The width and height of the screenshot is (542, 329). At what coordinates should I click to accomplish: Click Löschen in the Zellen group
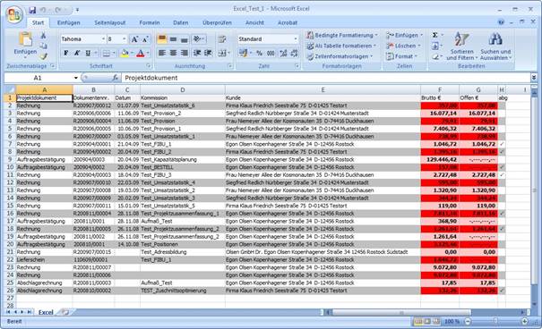(403, 46)
